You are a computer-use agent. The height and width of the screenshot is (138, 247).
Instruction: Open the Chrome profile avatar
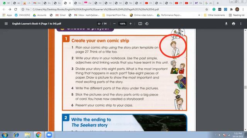[x=237, y=9]
